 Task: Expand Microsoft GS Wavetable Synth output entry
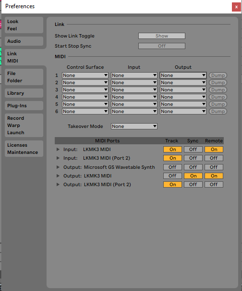click(x=58, y=167)
